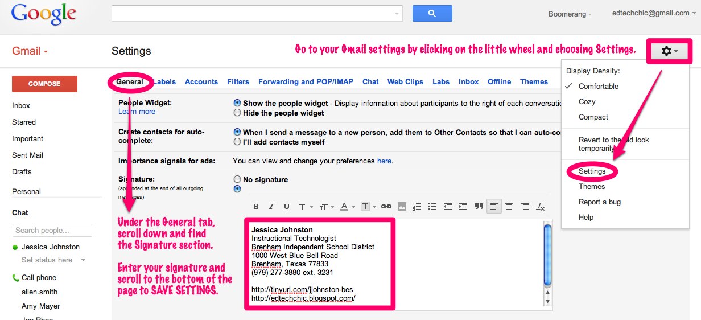701x320 pixels.
Task: Select the custom signature radio button
Action: pos(237,189)
